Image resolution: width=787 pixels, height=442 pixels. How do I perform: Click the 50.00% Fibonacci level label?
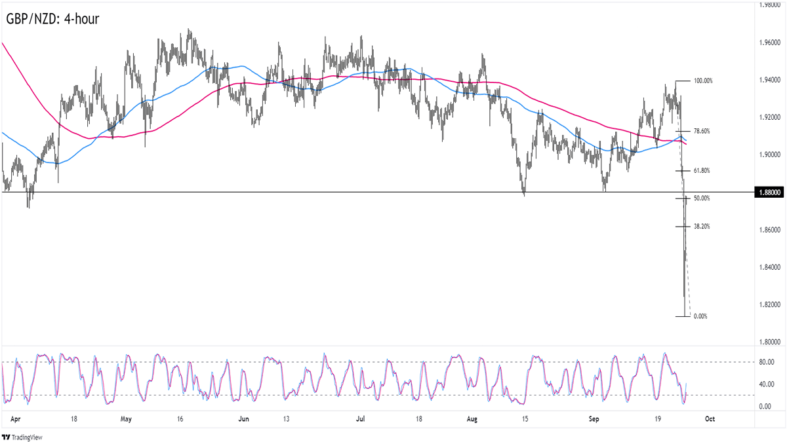(x=702, y=198)
